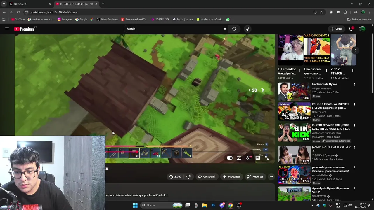This screenshot has height=210, width=374.
Task: Run search with the magnifier button
Action: pos(234,29)
